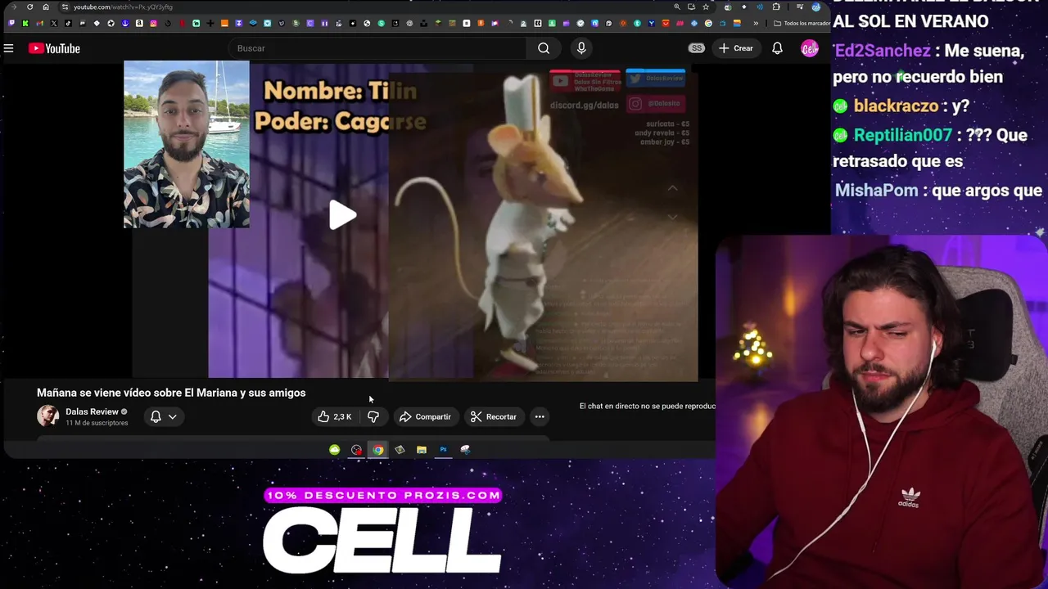Open Dalas Review channel avatar
1048x589 pixels.
click(x=48, y=416)
